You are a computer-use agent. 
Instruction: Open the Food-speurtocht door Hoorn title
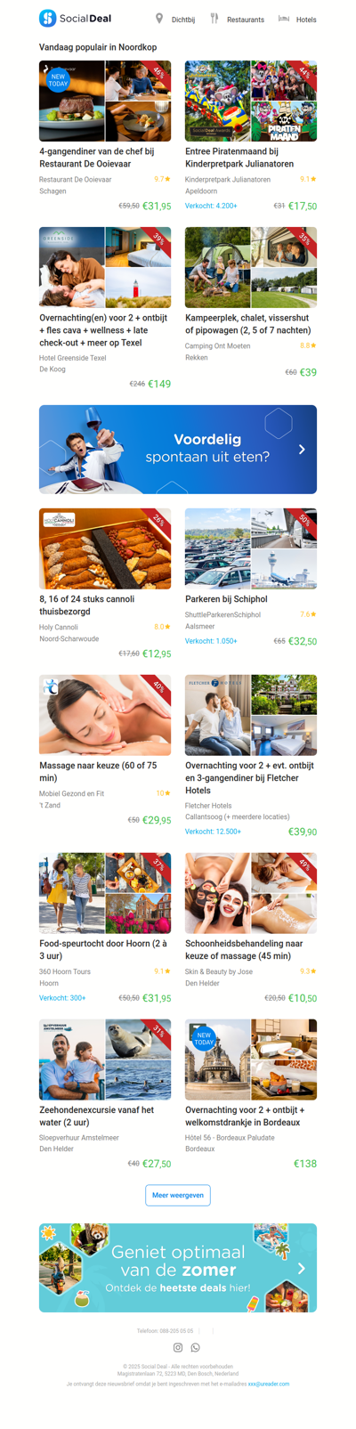[103, 949]
